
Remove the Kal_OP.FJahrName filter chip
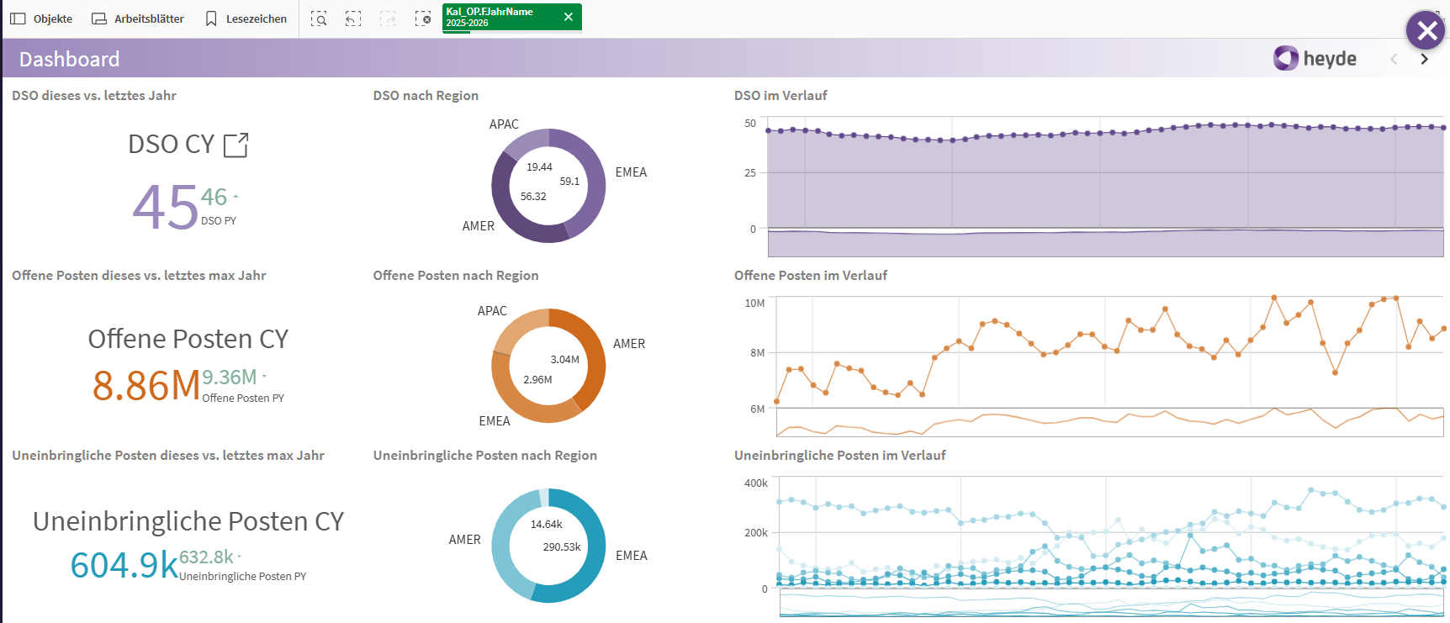569,17
